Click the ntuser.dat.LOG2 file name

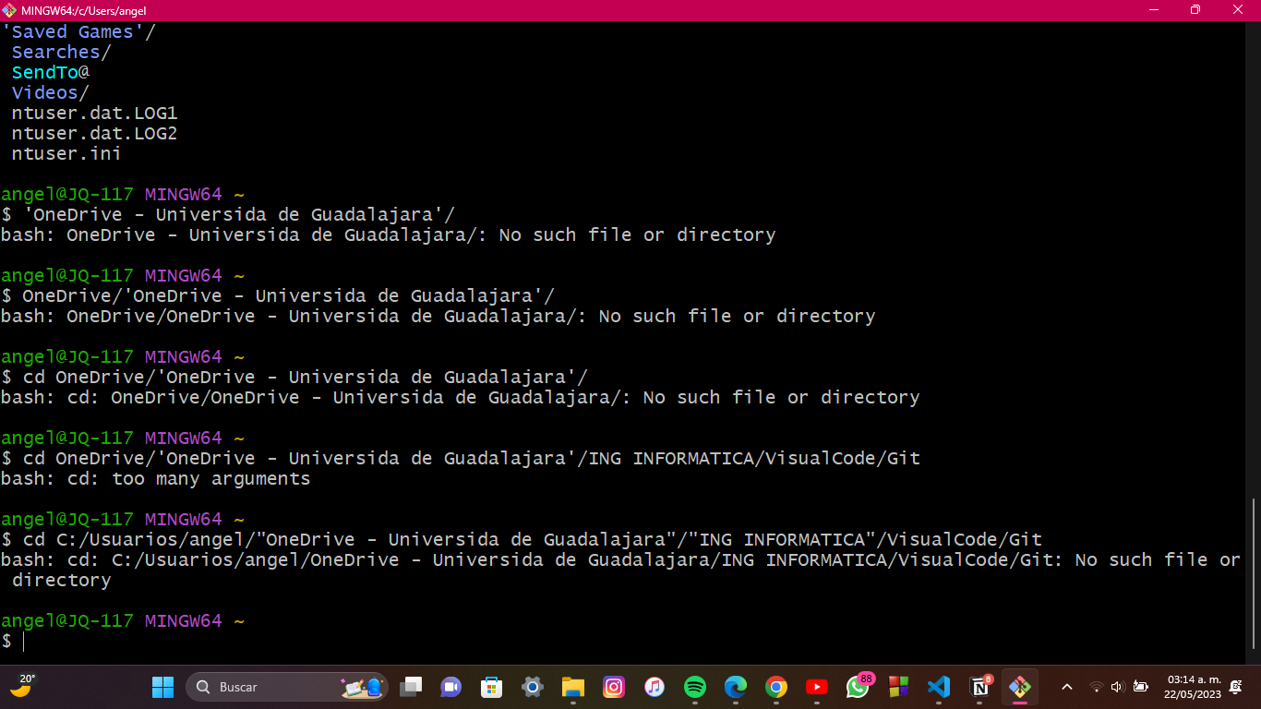pyautogui.click(x=94, y=134)
